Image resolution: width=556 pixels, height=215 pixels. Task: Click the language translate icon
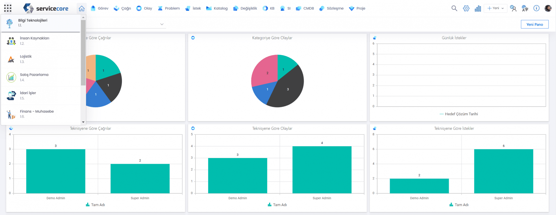point(525,8)
